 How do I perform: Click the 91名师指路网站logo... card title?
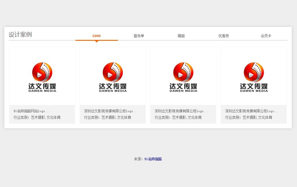(31, 111)
